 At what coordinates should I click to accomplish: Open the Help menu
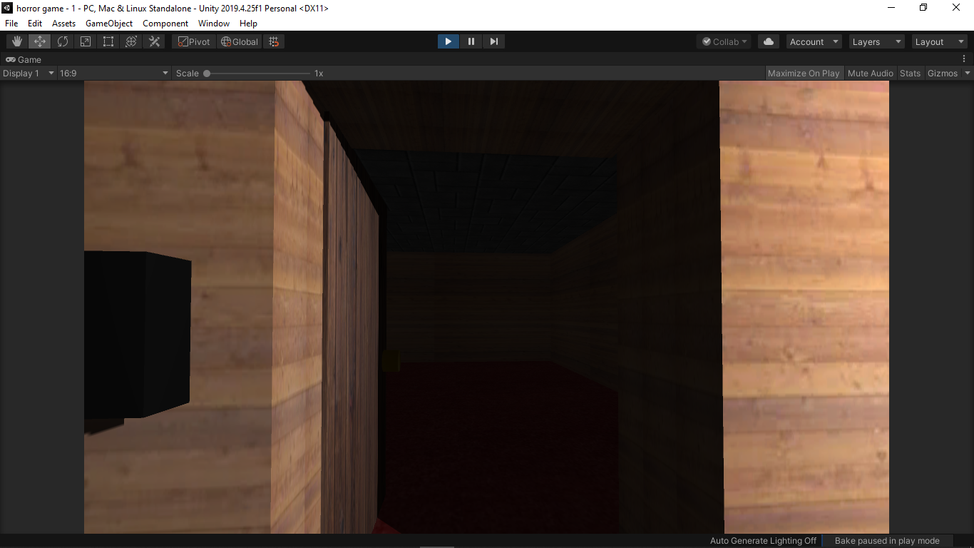click(x=248, y=24)
